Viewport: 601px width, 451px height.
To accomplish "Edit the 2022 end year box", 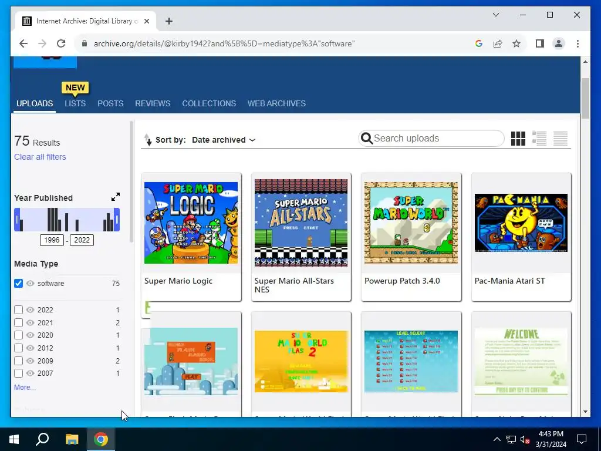I will (x=82, y=240).
